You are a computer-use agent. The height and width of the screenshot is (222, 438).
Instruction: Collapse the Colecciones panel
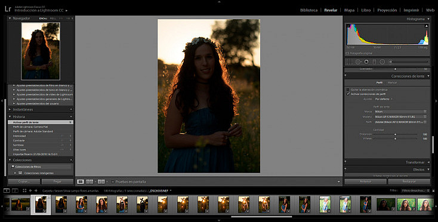(x=10, y=160)
